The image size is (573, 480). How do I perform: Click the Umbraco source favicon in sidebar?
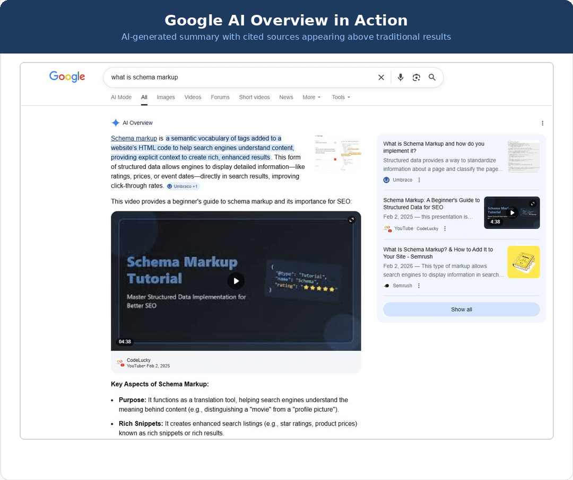click(386, 180)
